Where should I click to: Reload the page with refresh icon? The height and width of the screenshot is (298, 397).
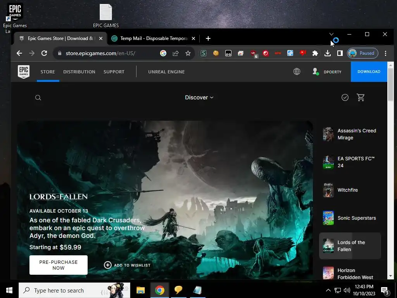click(44, 53)
